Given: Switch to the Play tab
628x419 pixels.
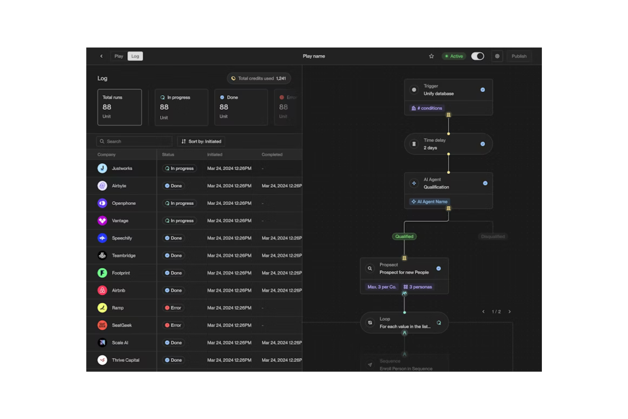Looking at the screenshot, I should [118, 56].
